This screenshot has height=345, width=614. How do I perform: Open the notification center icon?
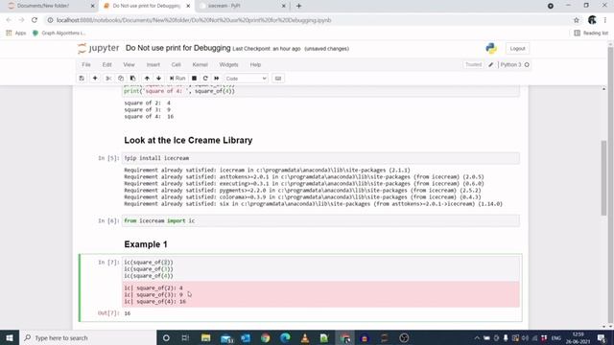pos(602,337)
